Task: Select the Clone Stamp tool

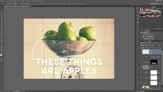Action: pyautogui.click(x=2, y=27)
